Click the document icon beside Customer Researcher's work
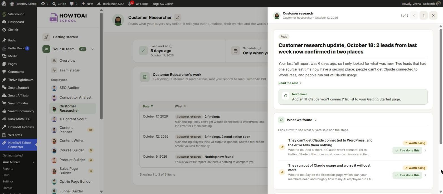The image size is (443, 194). 145,77
